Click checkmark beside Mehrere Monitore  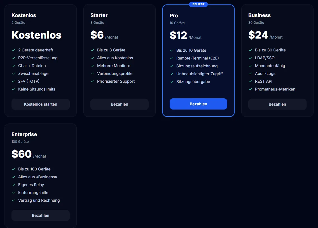(x=93, y=66)
